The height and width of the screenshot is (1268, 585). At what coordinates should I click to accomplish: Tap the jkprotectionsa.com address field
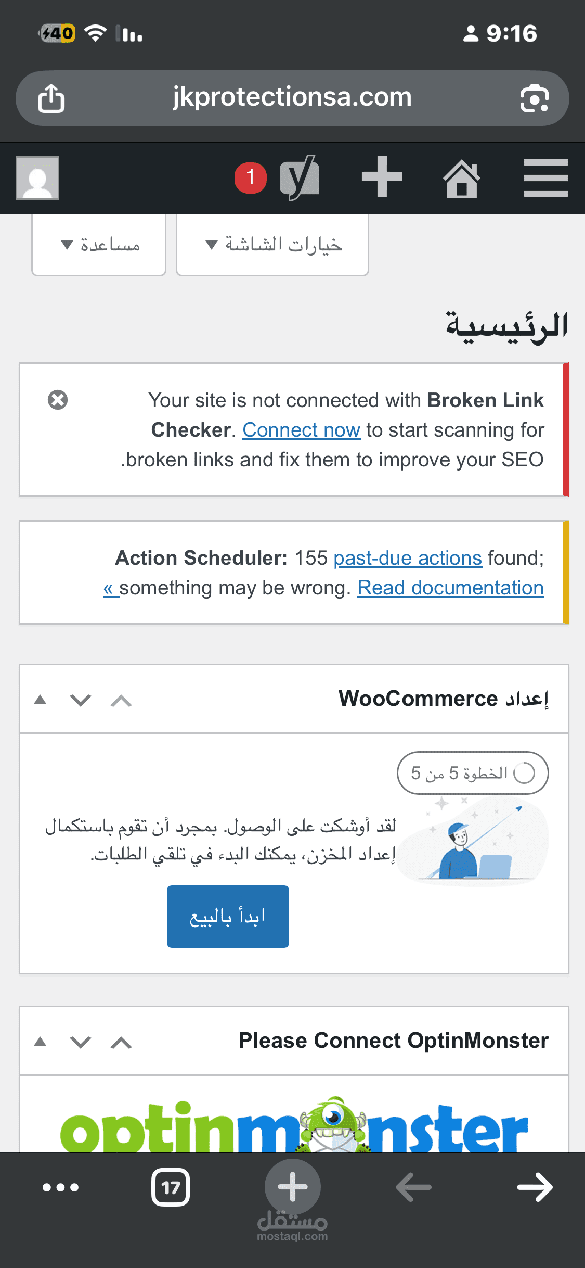click(292, 98)
